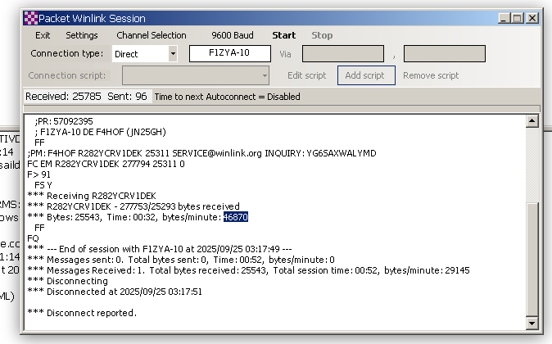Click the Remove script button
Image resolution: width=552 pixels, height=344 pixels.
[431, 75]
